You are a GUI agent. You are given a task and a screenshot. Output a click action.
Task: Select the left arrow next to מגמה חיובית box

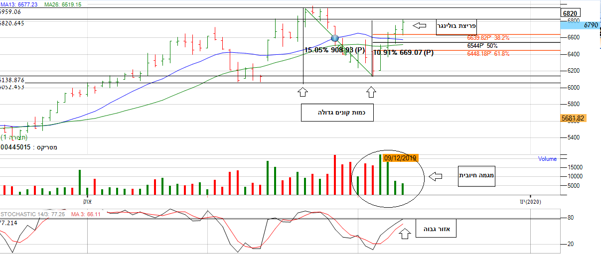(x=436, y=176)
